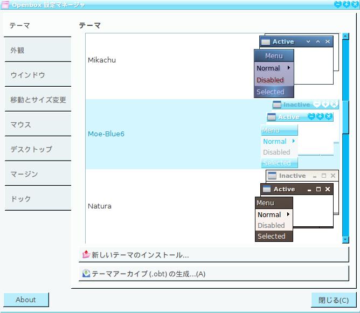Select the Natura theme row

tap(212, 206)
